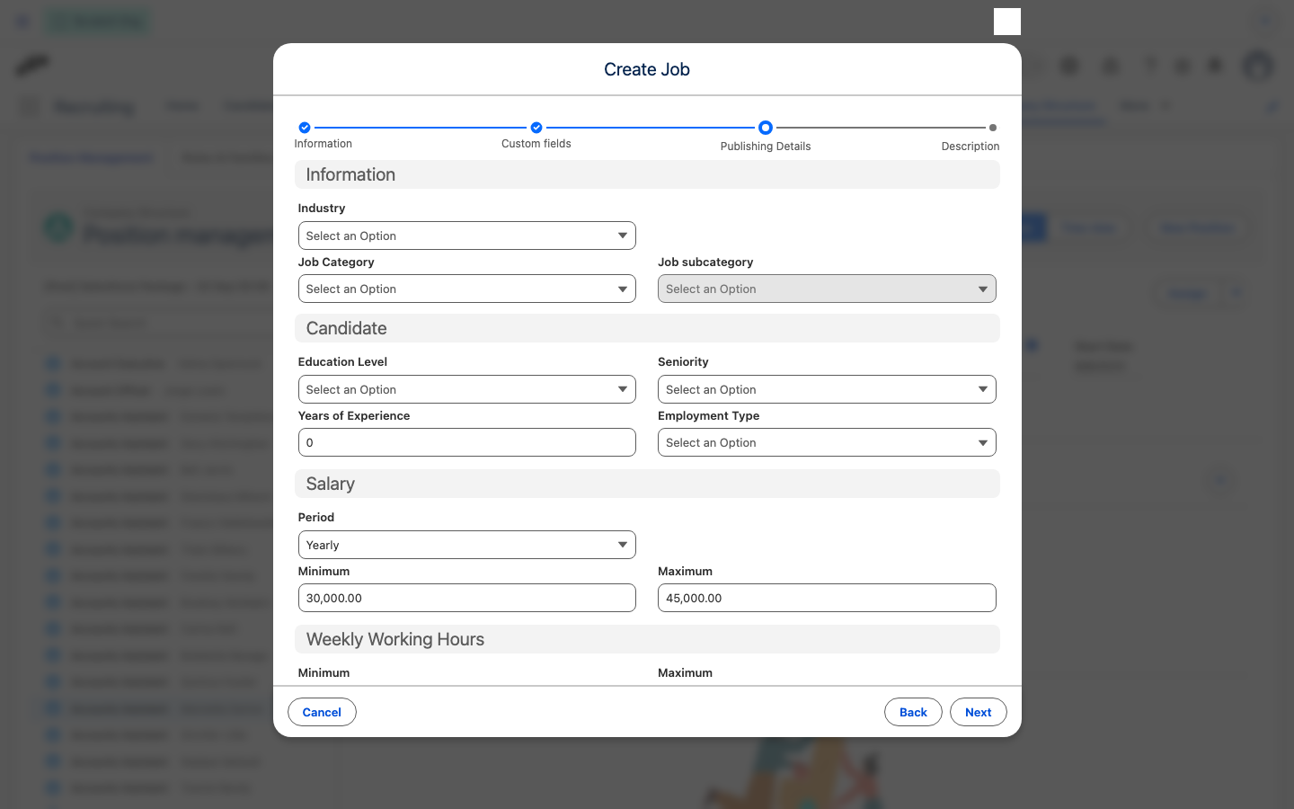The width and height of the screenshot is (1294, 809).
Task: Go back with the Back button
Action: pos(913,712)
